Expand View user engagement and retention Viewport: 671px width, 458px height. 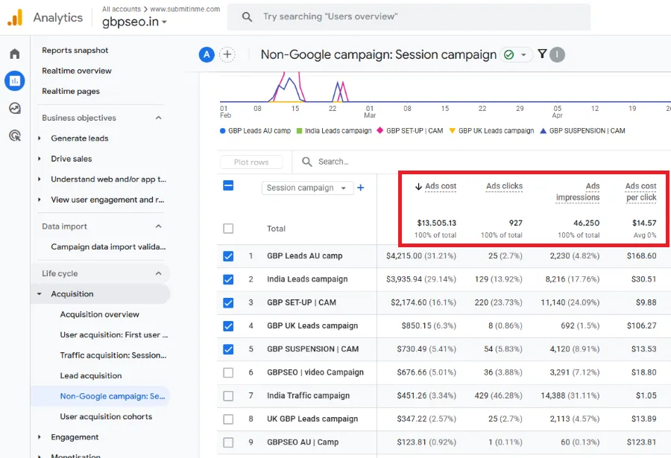pos(40,200)
